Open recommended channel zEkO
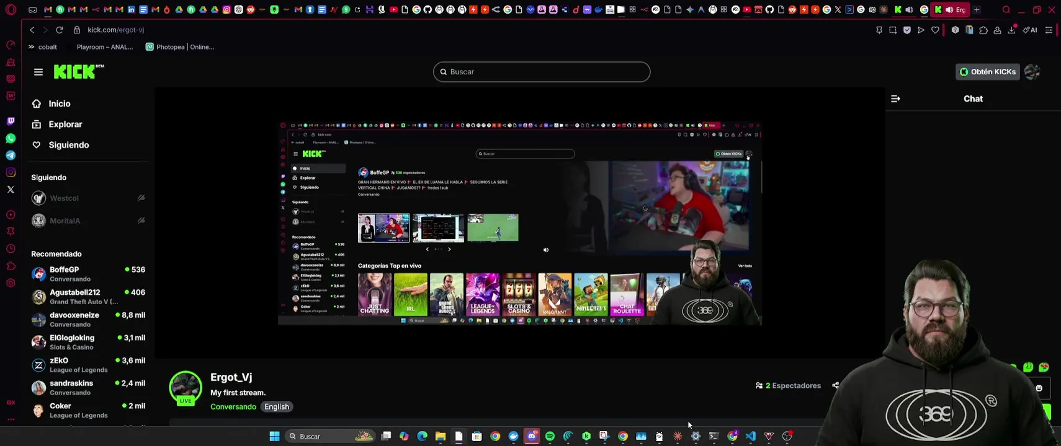Screen dimensions: 1061x446 tap(88, 365)
